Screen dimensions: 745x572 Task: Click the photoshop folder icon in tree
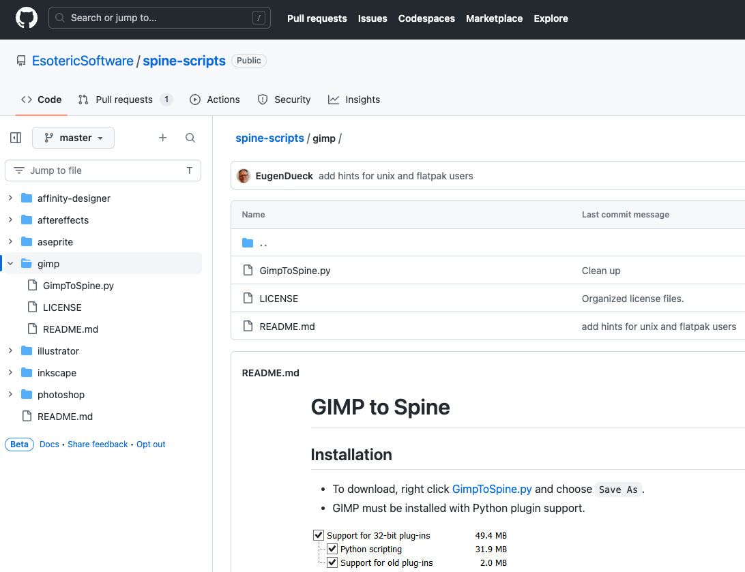click(27, 395)
